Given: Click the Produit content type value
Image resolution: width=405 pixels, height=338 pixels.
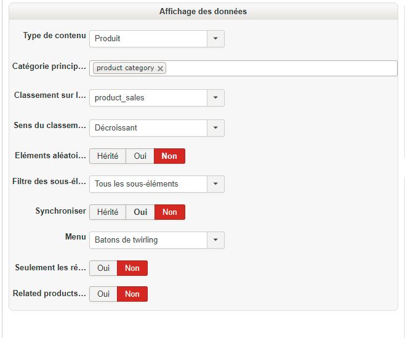Looking at the screenshot, I should point(148,38).
